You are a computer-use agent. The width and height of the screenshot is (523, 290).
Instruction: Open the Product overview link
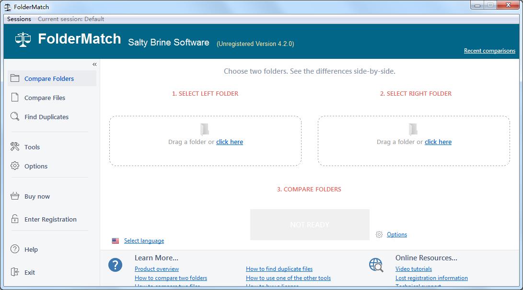coord(157,268)
